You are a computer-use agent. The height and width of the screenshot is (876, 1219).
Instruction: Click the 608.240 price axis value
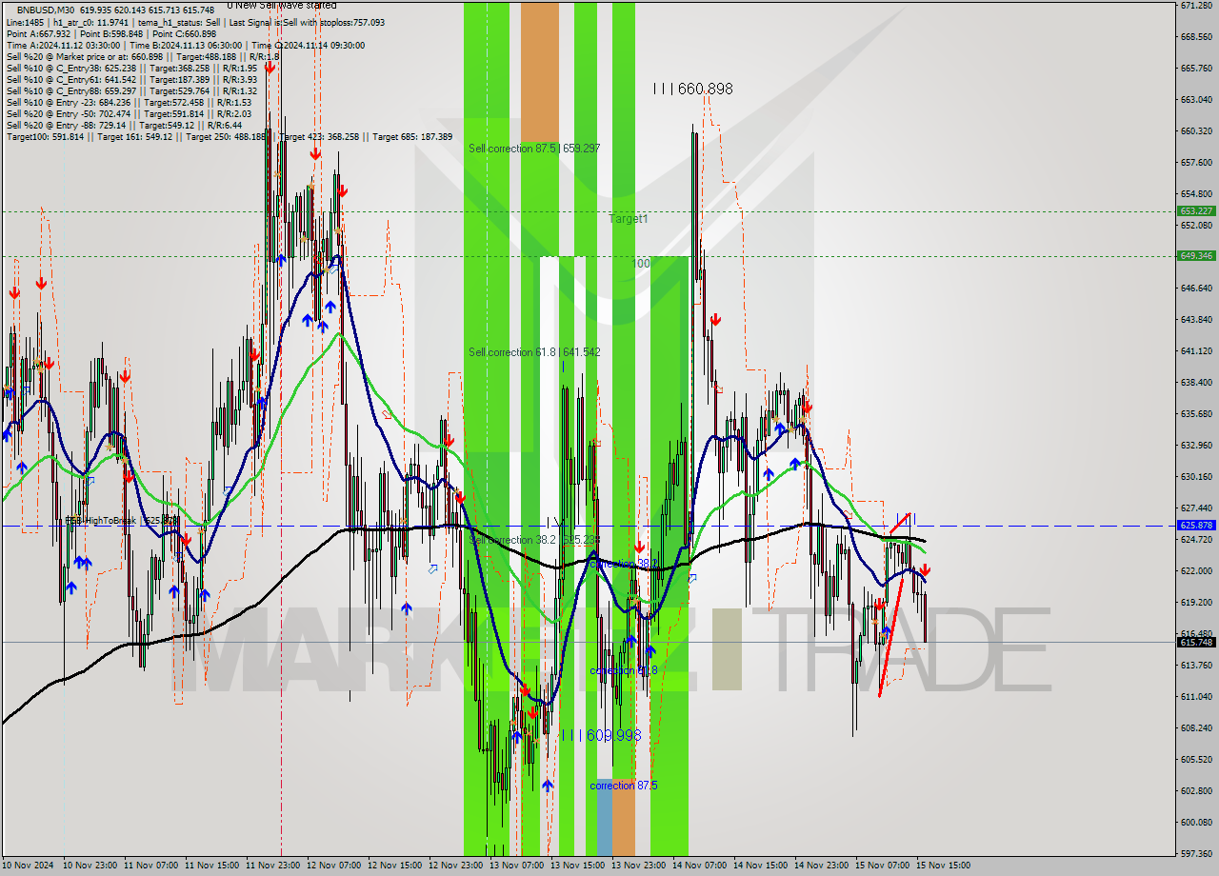(x=1196, y=728)
